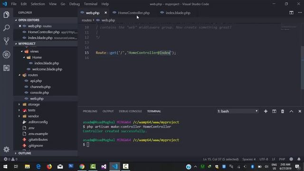Switch to the Debug Console tab

coord(130,111)
